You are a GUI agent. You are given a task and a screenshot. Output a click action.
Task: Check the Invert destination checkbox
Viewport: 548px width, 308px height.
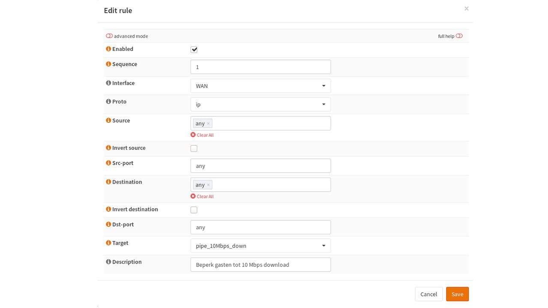pyautogui.click(x=194, y=210)
